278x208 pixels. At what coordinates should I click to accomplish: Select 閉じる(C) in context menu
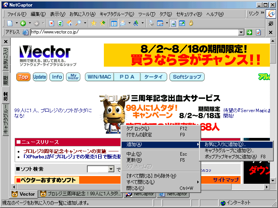tap(161, 188)
